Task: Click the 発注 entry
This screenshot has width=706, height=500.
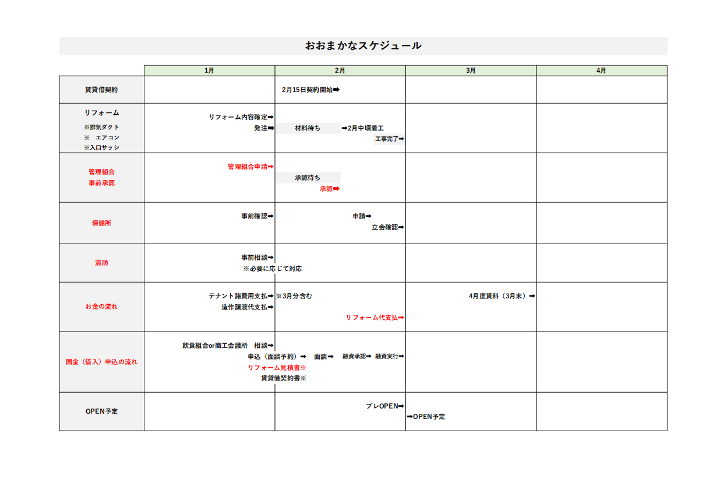Action: (x=263, y=128)
